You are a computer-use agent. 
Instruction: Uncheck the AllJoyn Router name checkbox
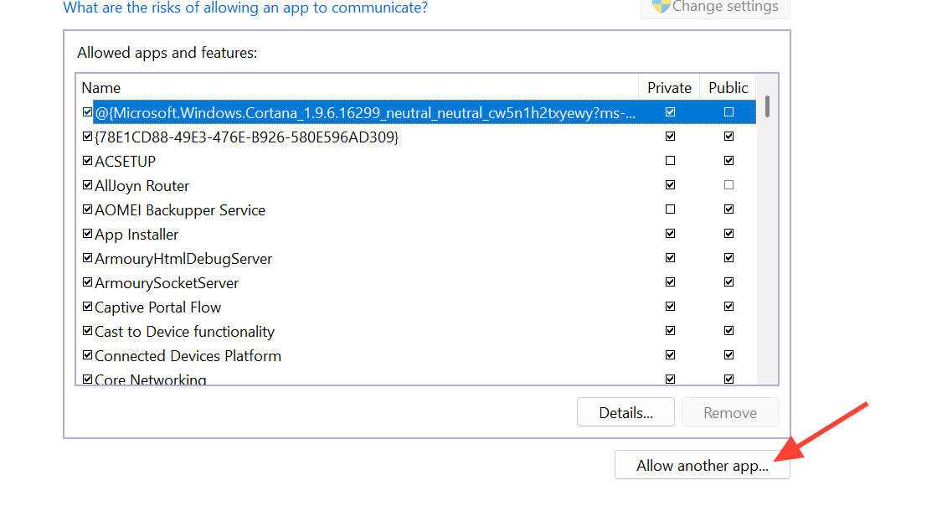coord(87,185)
